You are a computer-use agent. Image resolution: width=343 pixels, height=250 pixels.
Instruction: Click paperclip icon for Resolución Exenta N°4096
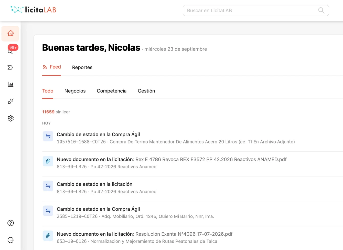pyautogui.click(x=48, y=236)
